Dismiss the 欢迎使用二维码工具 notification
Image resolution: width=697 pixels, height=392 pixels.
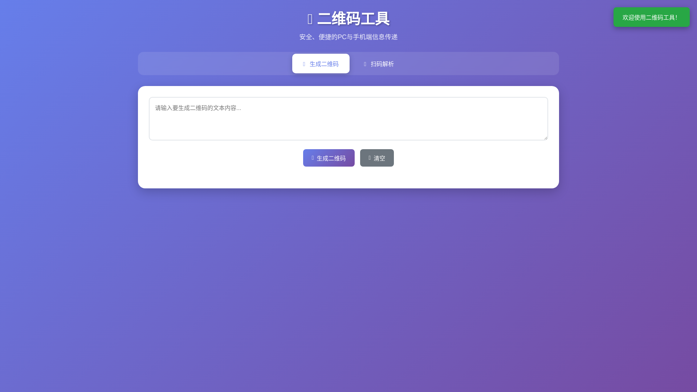[652, 17]
